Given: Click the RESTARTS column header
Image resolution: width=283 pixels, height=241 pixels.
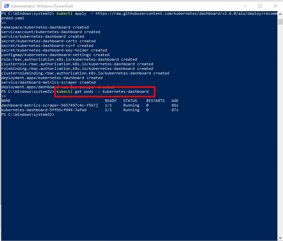Looking at the screenshot, I should (155, 101).
